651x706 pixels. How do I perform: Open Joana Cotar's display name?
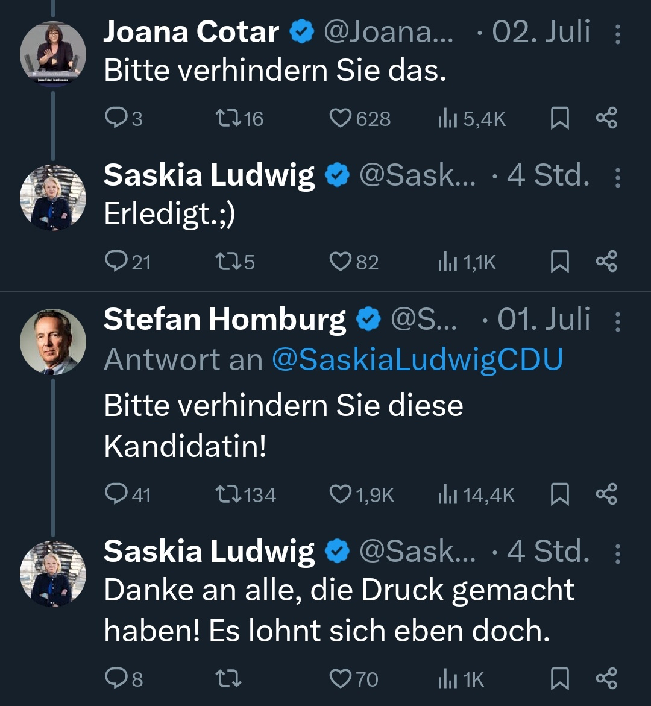pos(191,32)
